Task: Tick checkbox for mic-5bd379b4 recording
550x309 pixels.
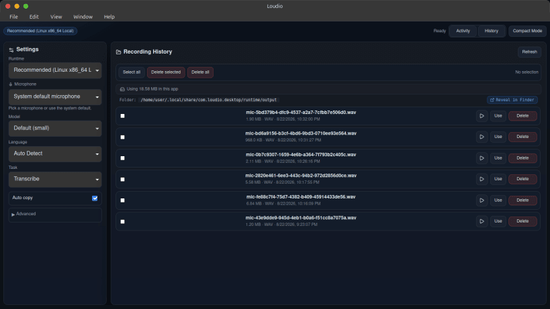Action: coord(122,116)
